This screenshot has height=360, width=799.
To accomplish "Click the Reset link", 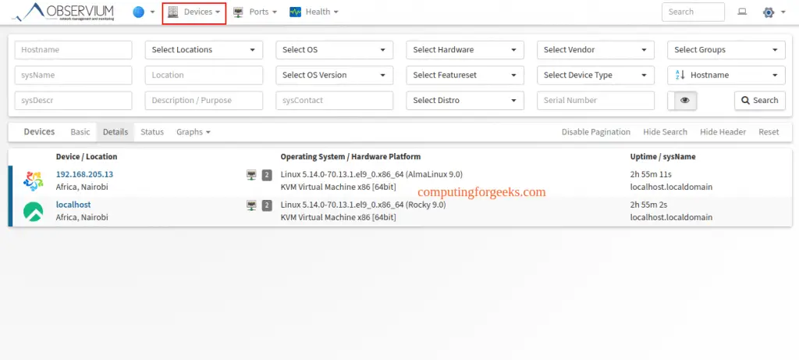I will tap(769, 132).
